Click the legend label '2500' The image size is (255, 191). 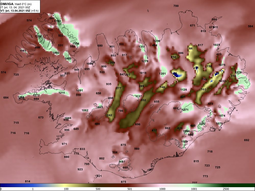tap(226, 189)
